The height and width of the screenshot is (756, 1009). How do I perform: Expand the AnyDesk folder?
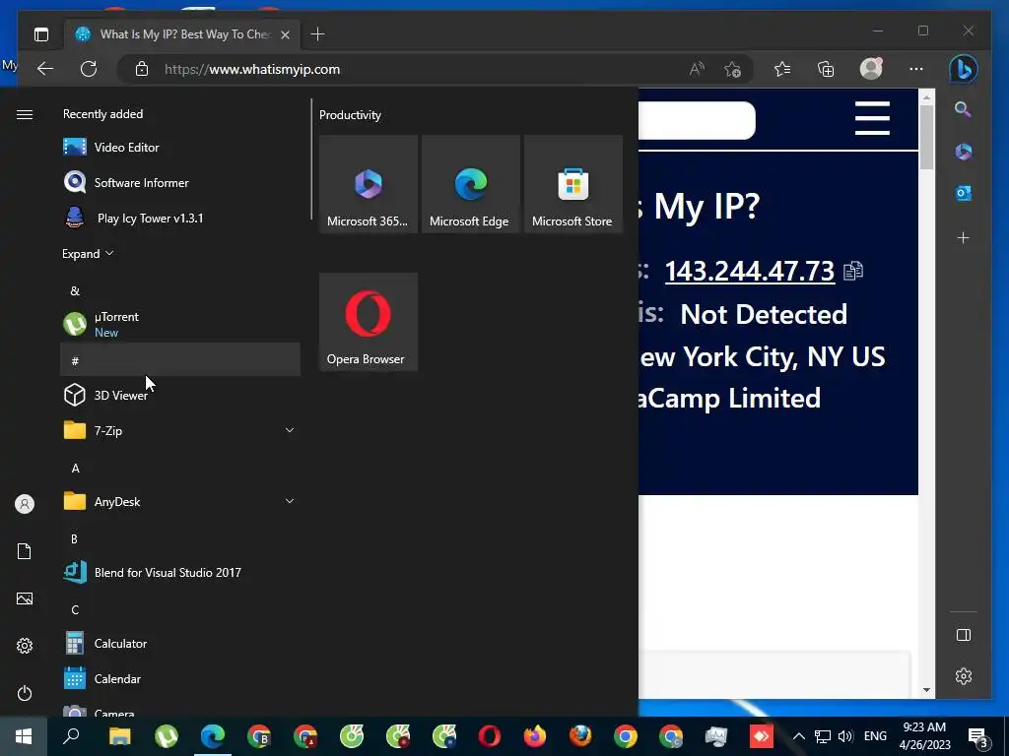pos(180,501)
